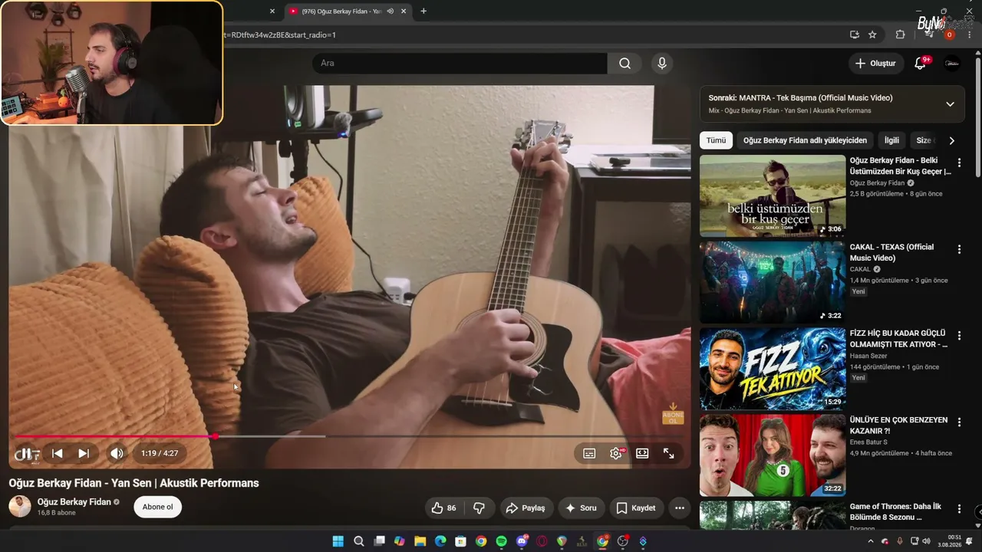Viewport: 982px width, 552px height.
Task: Share the video with Paylaş
Action: click(x=526, y=508)
